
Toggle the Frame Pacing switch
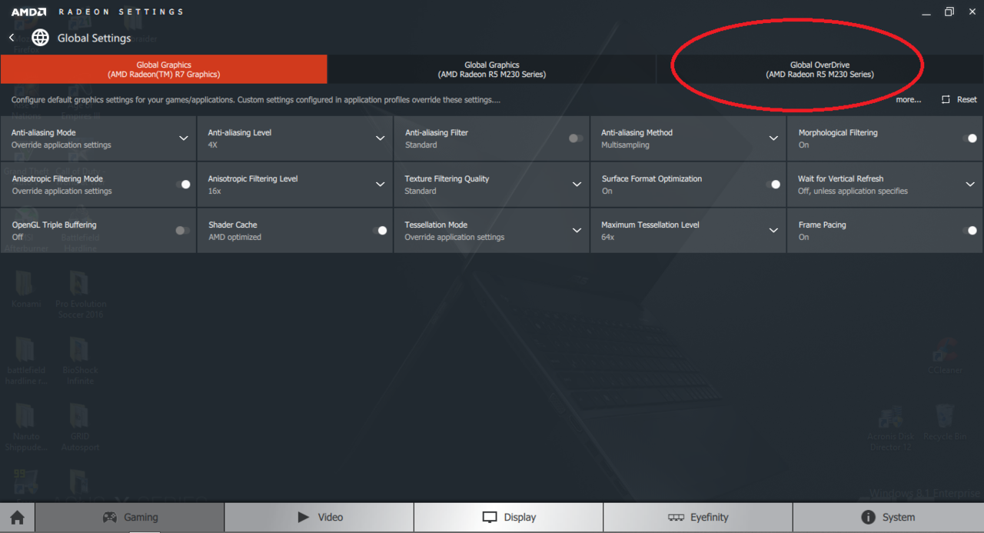point(969,231)
